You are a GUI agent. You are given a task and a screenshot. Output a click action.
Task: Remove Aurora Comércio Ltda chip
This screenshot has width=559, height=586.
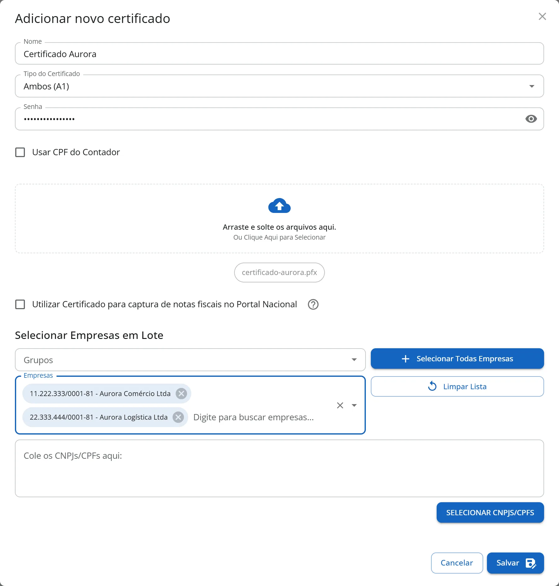click(181, 394)
